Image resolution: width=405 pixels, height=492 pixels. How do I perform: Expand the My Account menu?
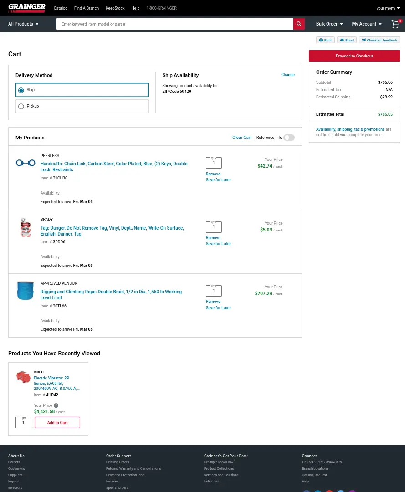tap(367, 24)
